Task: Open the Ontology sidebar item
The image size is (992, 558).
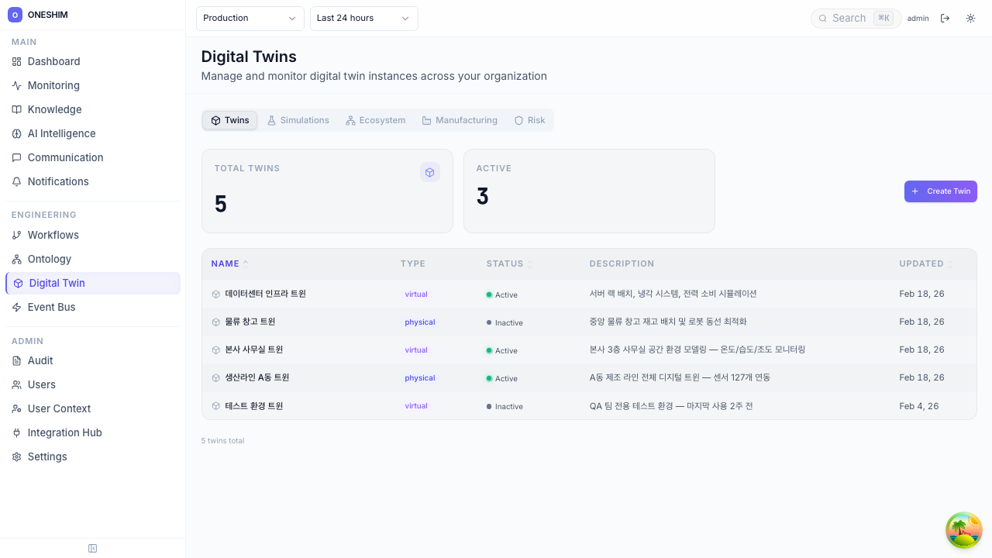Action: [49, 259]
